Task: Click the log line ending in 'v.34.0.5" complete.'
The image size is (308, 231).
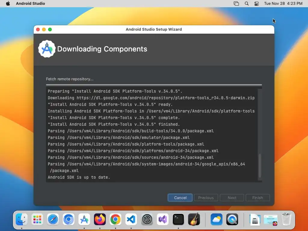Action: point(114,118)
